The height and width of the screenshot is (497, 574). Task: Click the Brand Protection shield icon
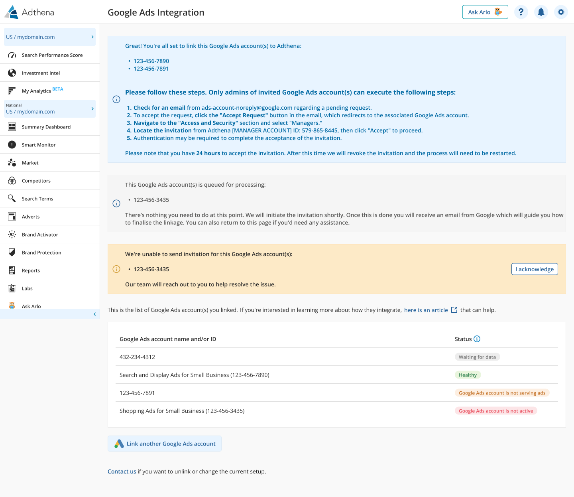pyautogui.click(x=12, y=252)
